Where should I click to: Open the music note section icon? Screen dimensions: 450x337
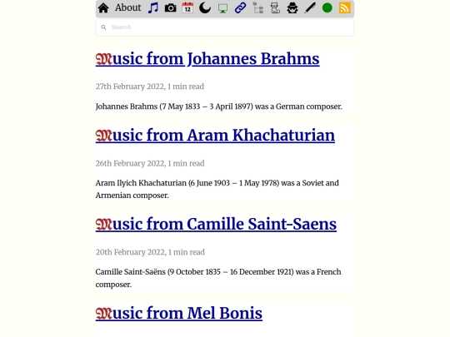pos(153,7)
